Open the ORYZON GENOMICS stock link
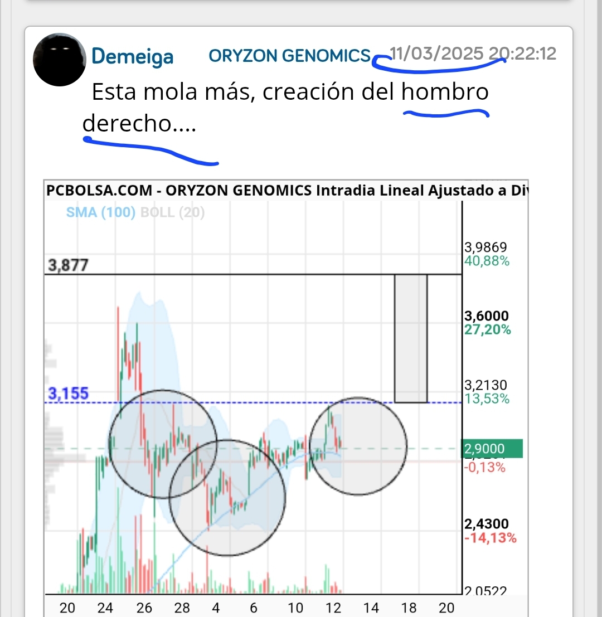 290,56
